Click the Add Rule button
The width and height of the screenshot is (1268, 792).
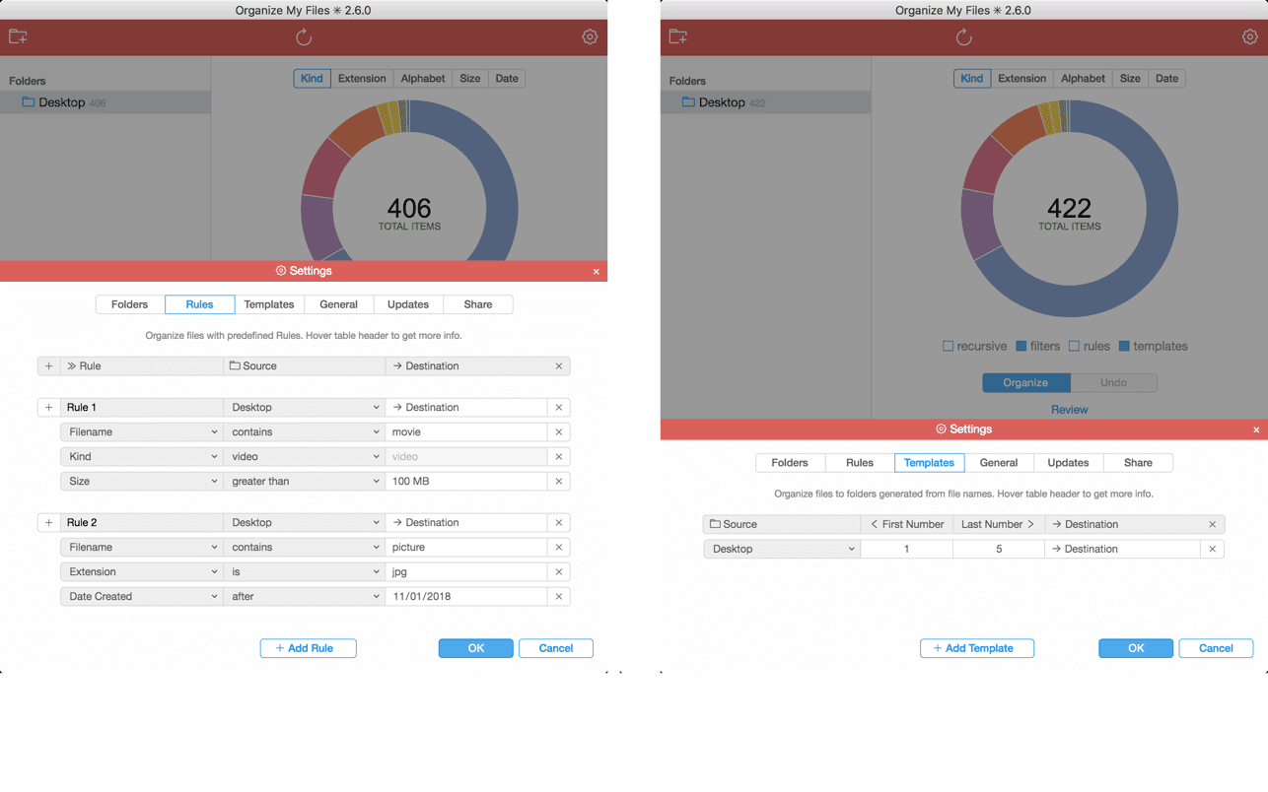[308, 648]
